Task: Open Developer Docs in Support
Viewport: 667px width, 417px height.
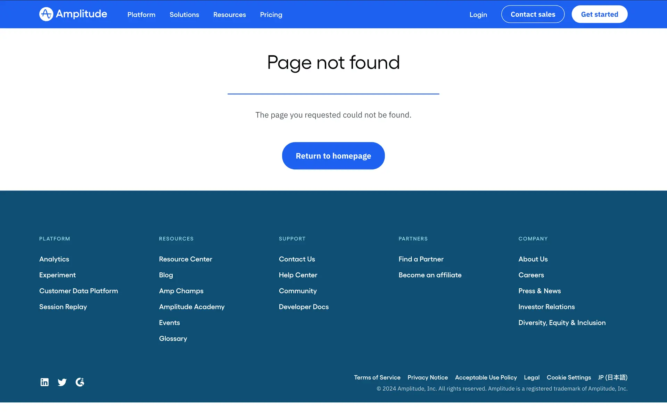Action: point(303,307)
